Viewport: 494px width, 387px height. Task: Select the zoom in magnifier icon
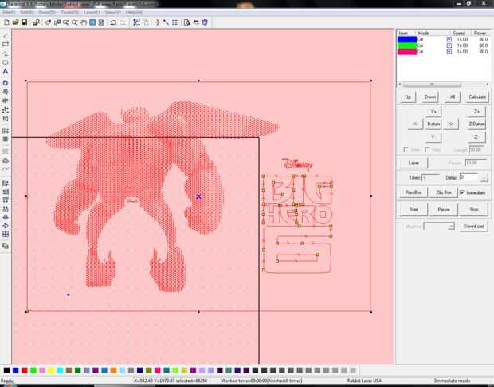pos(66,22)
